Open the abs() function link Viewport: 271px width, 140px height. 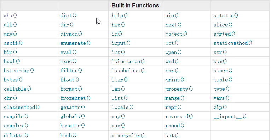[x=10, y=16]
